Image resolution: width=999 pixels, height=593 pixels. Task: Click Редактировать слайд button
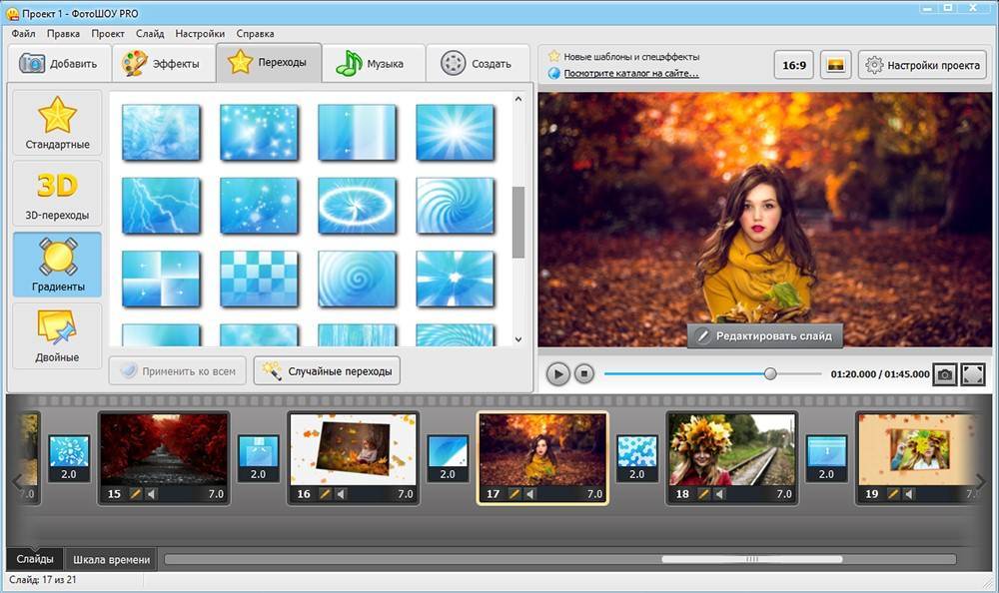(764, 335)
